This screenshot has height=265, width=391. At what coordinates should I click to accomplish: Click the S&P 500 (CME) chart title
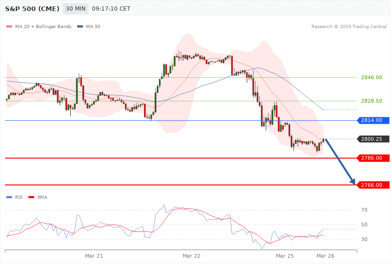(32, 9)
